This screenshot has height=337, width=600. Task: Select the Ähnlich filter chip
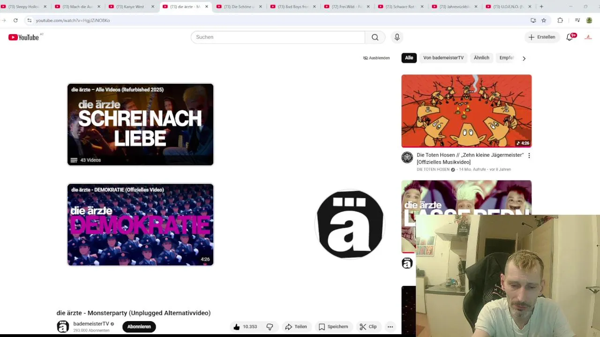[481, 58]
